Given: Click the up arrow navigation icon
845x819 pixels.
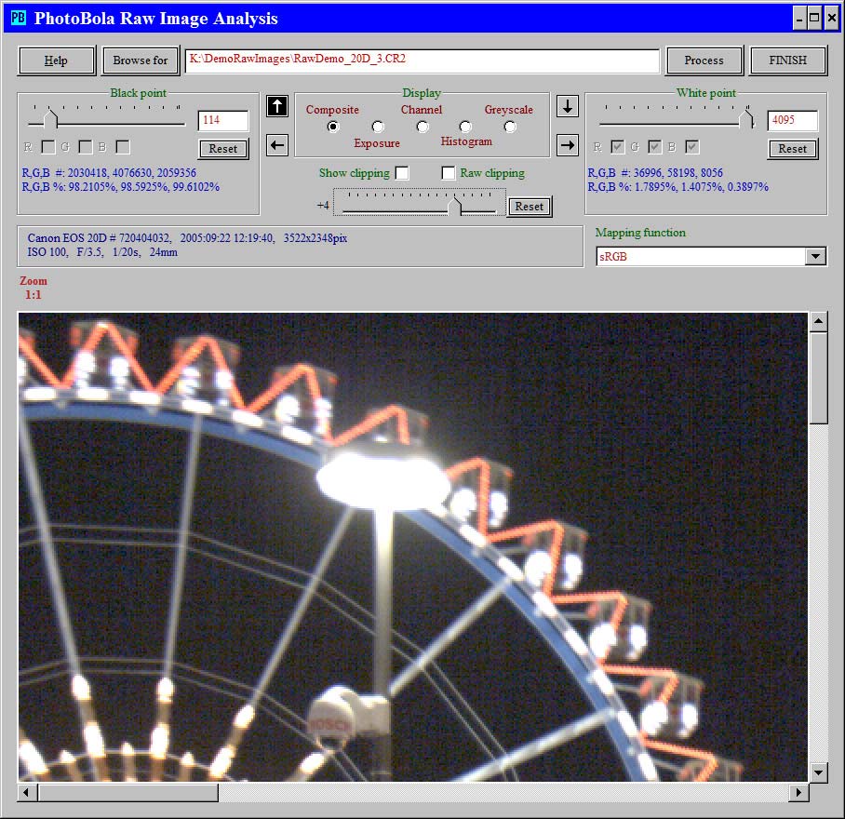Looking at the screenshot, I should [277, 106].
